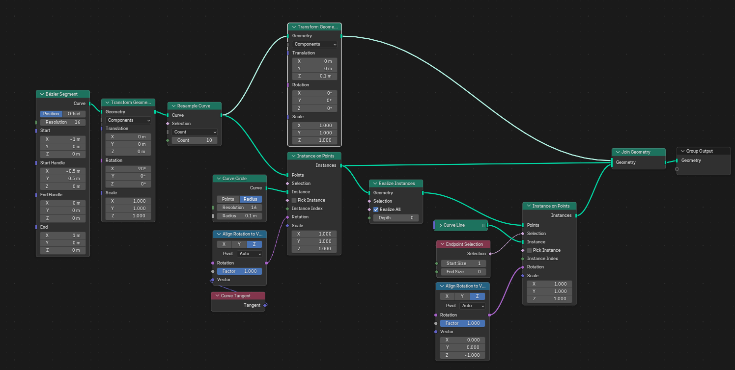Collapse the Curve Tangent node
Image resolution: width=735 pixels, height=370 pixels.
pyautogui.click(x=217, y=296)
